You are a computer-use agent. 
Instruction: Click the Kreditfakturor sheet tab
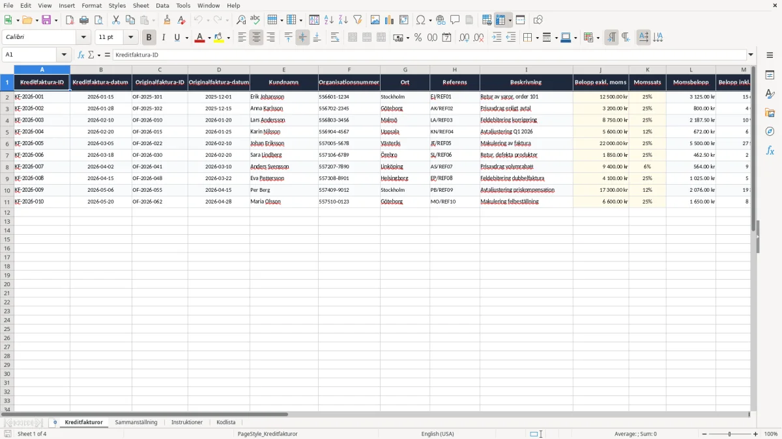83,422
